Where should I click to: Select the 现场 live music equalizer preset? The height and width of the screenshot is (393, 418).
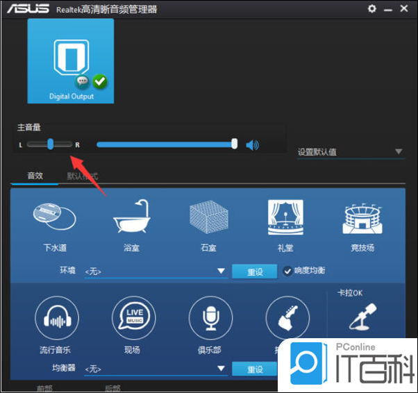[x=134, y=318]
